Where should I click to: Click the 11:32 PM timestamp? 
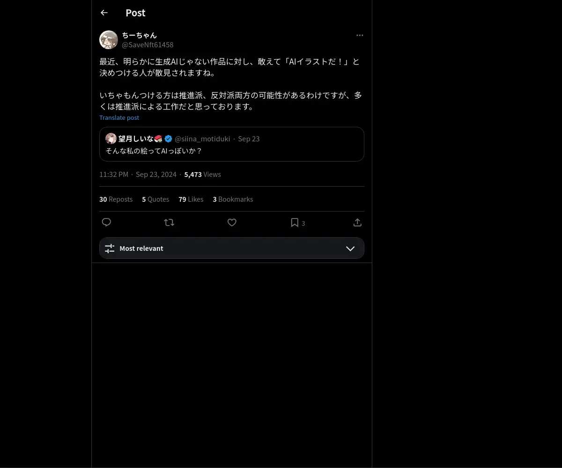tap(114, 174)
